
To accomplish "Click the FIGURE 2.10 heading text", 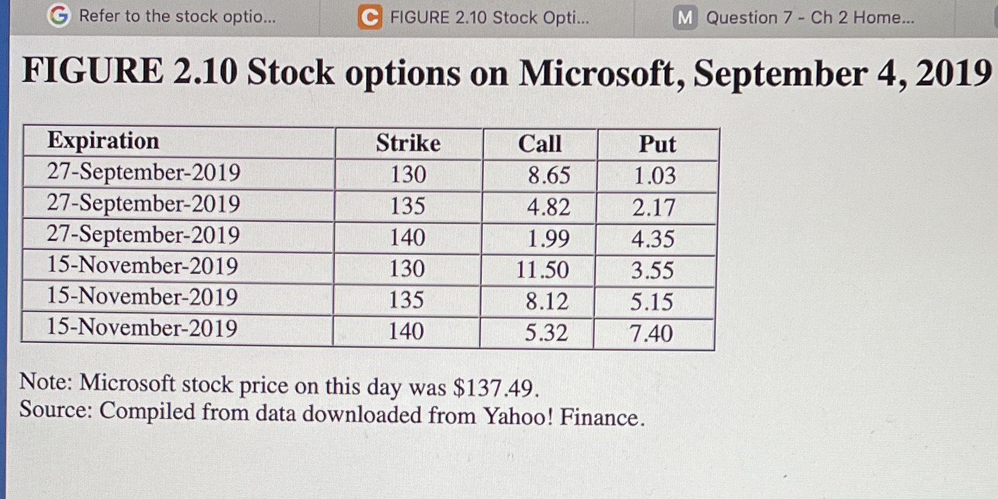I will 507,73.
